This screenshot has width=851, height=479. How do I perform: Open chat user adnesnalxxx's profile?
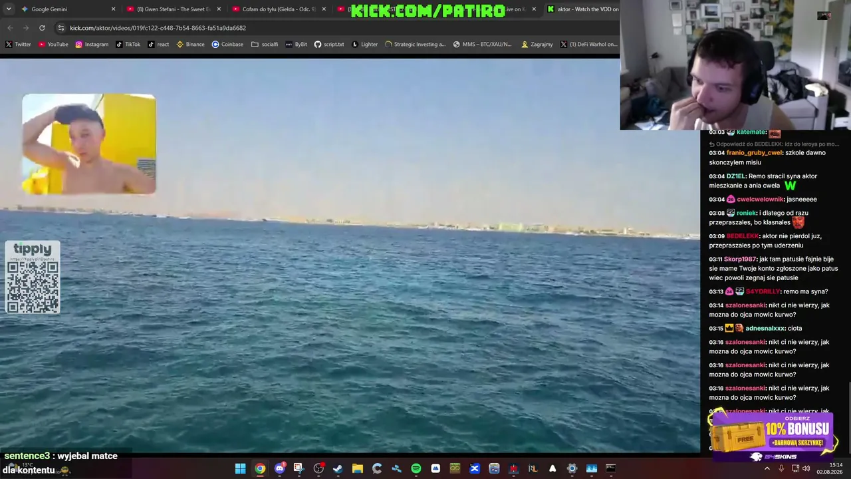coord(765,329)
